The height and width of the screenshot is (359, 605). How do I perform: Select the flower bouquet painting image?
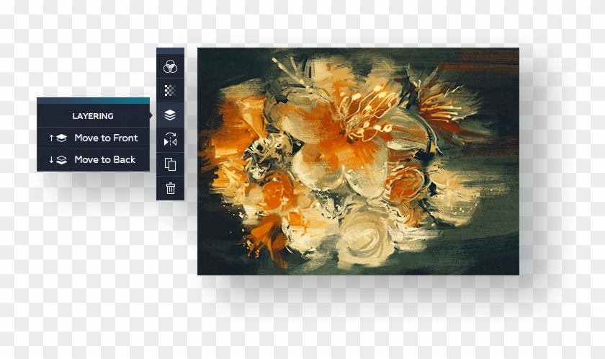click(358, 161)
